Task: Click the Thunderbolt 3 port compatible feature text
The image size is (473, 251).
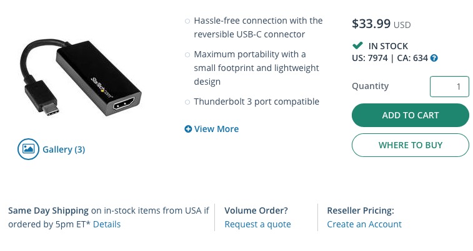Action: 256,102
